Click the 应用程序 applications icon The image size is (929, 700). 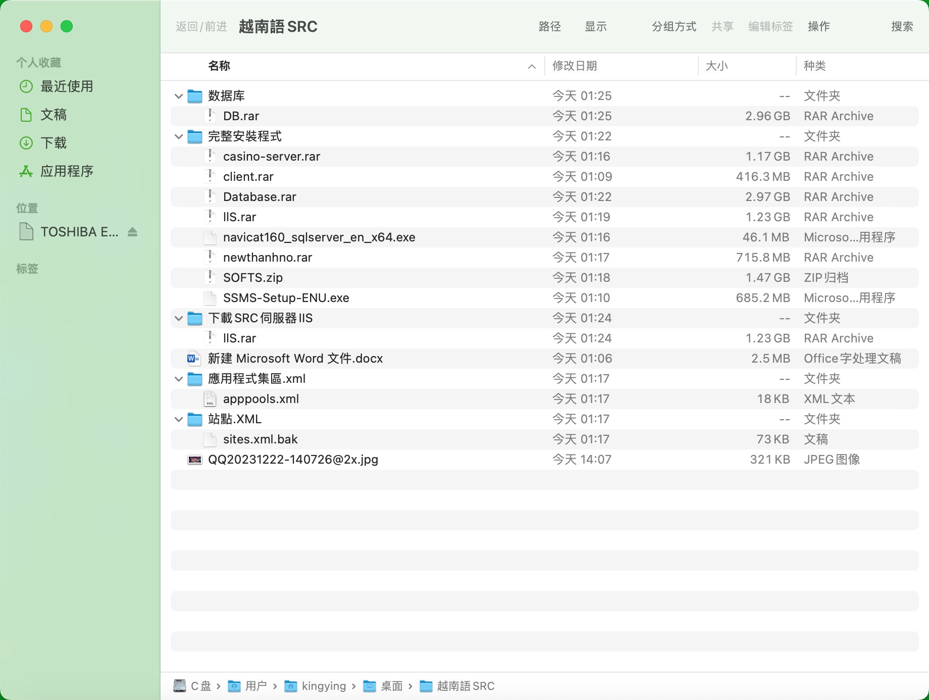[26, 171]
